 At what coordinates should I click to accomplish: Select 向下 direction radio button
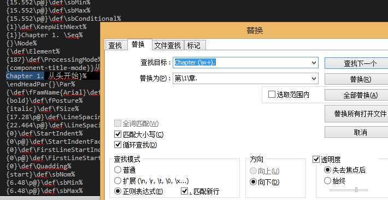[x=253, y=182]
